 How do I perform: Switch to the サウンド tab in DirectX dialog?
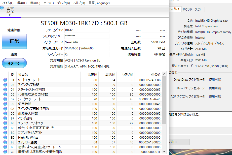click(187, 9)
